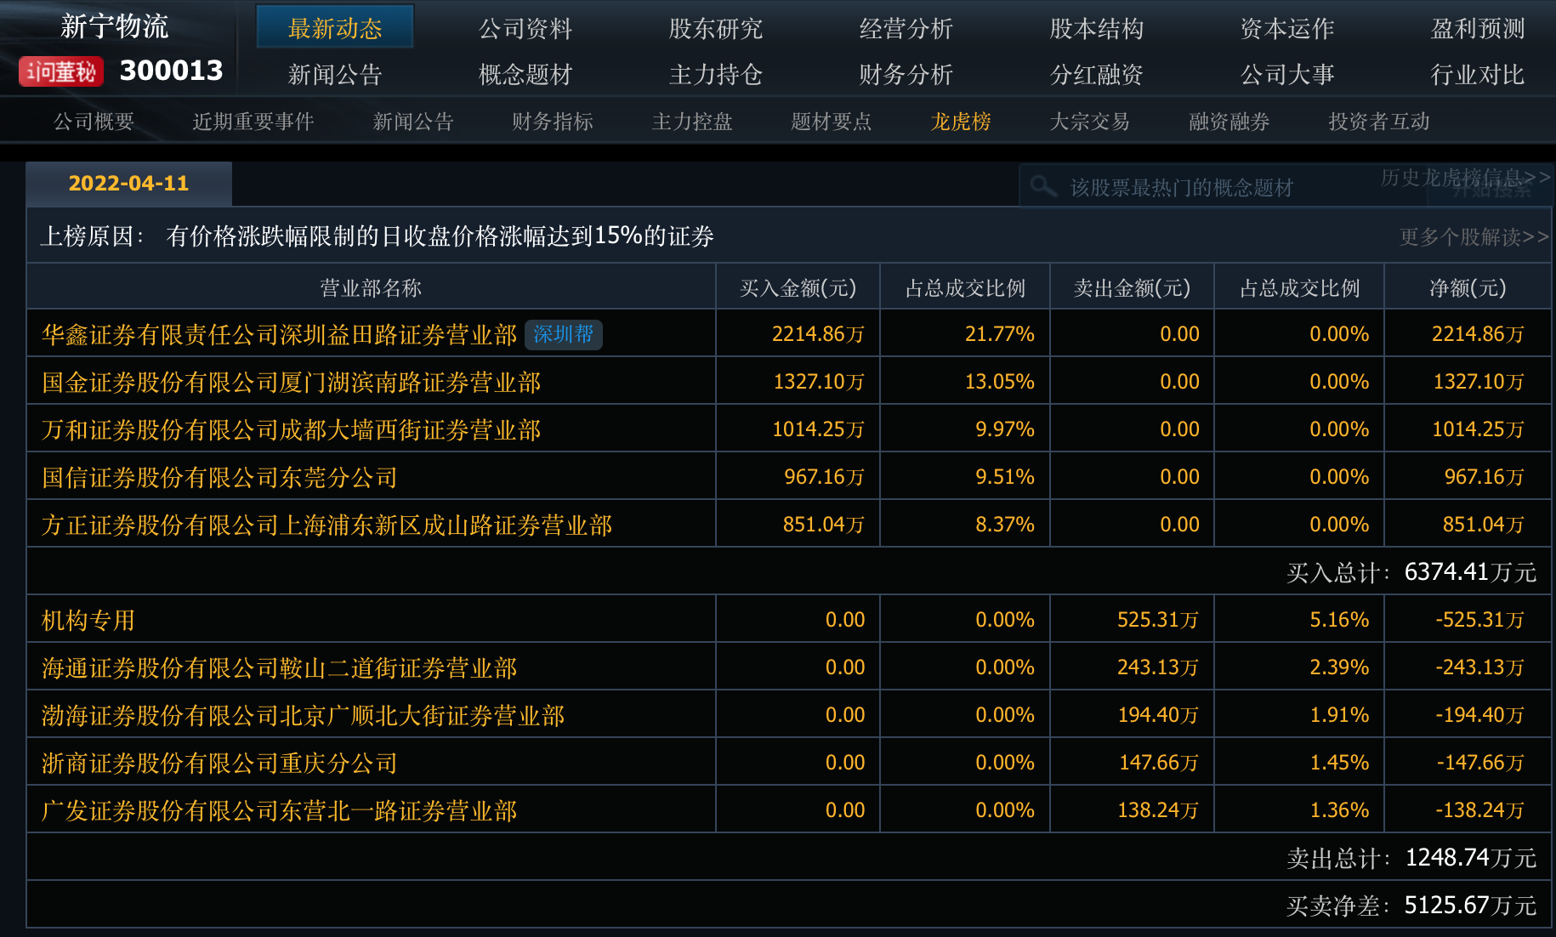Click the 买入金额(元) column header
Viewport: 1556px width, 937px height.
point(798,288)
